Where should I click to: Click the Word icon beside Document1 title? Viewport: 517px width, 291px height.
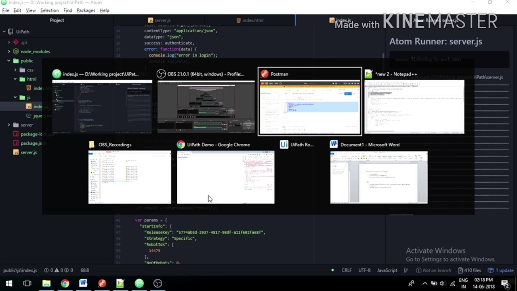334,145
